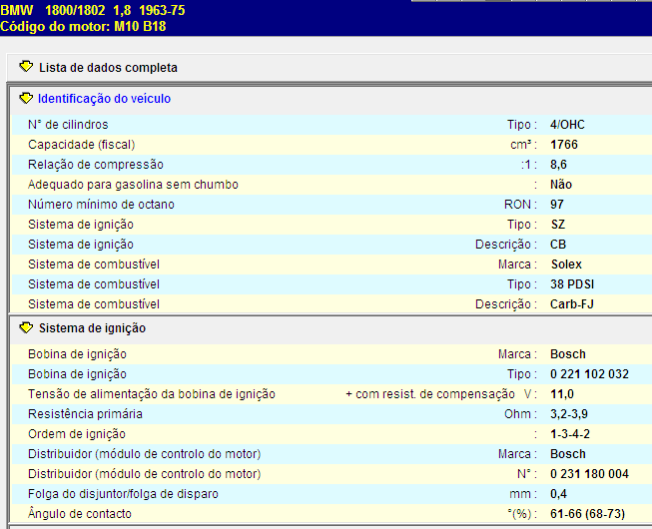
Task: Select the value Carb-FJ
Action: [x=572, y=304]
